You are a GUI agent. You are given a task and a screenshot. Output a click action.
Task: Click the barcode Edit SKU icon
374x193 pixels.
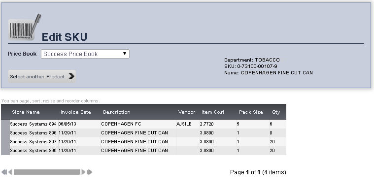click(24, 27)
